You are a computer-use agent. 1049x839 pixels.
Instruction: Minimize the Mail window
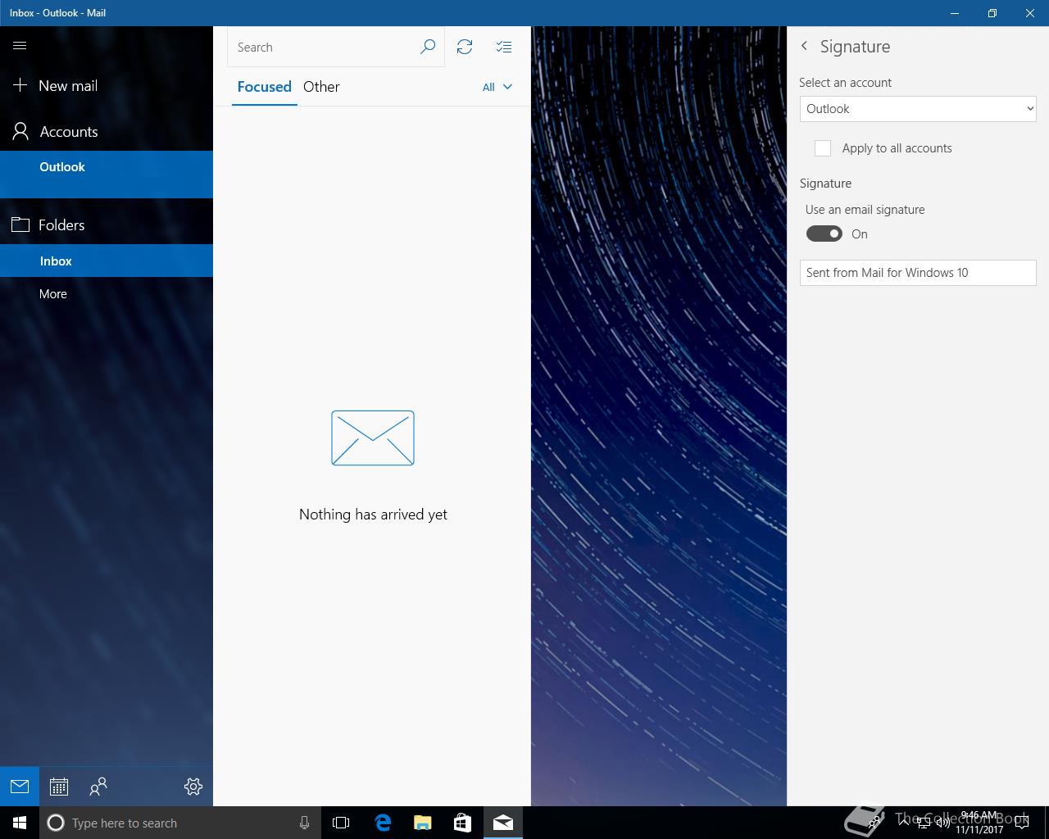[x=955, y=13]
